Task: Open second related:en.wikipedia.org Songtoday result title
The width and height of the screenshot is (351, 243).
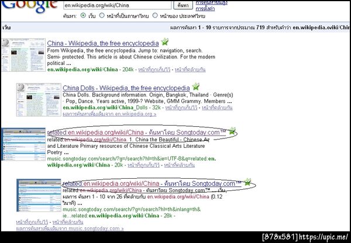Action: (x=152, y=183)
